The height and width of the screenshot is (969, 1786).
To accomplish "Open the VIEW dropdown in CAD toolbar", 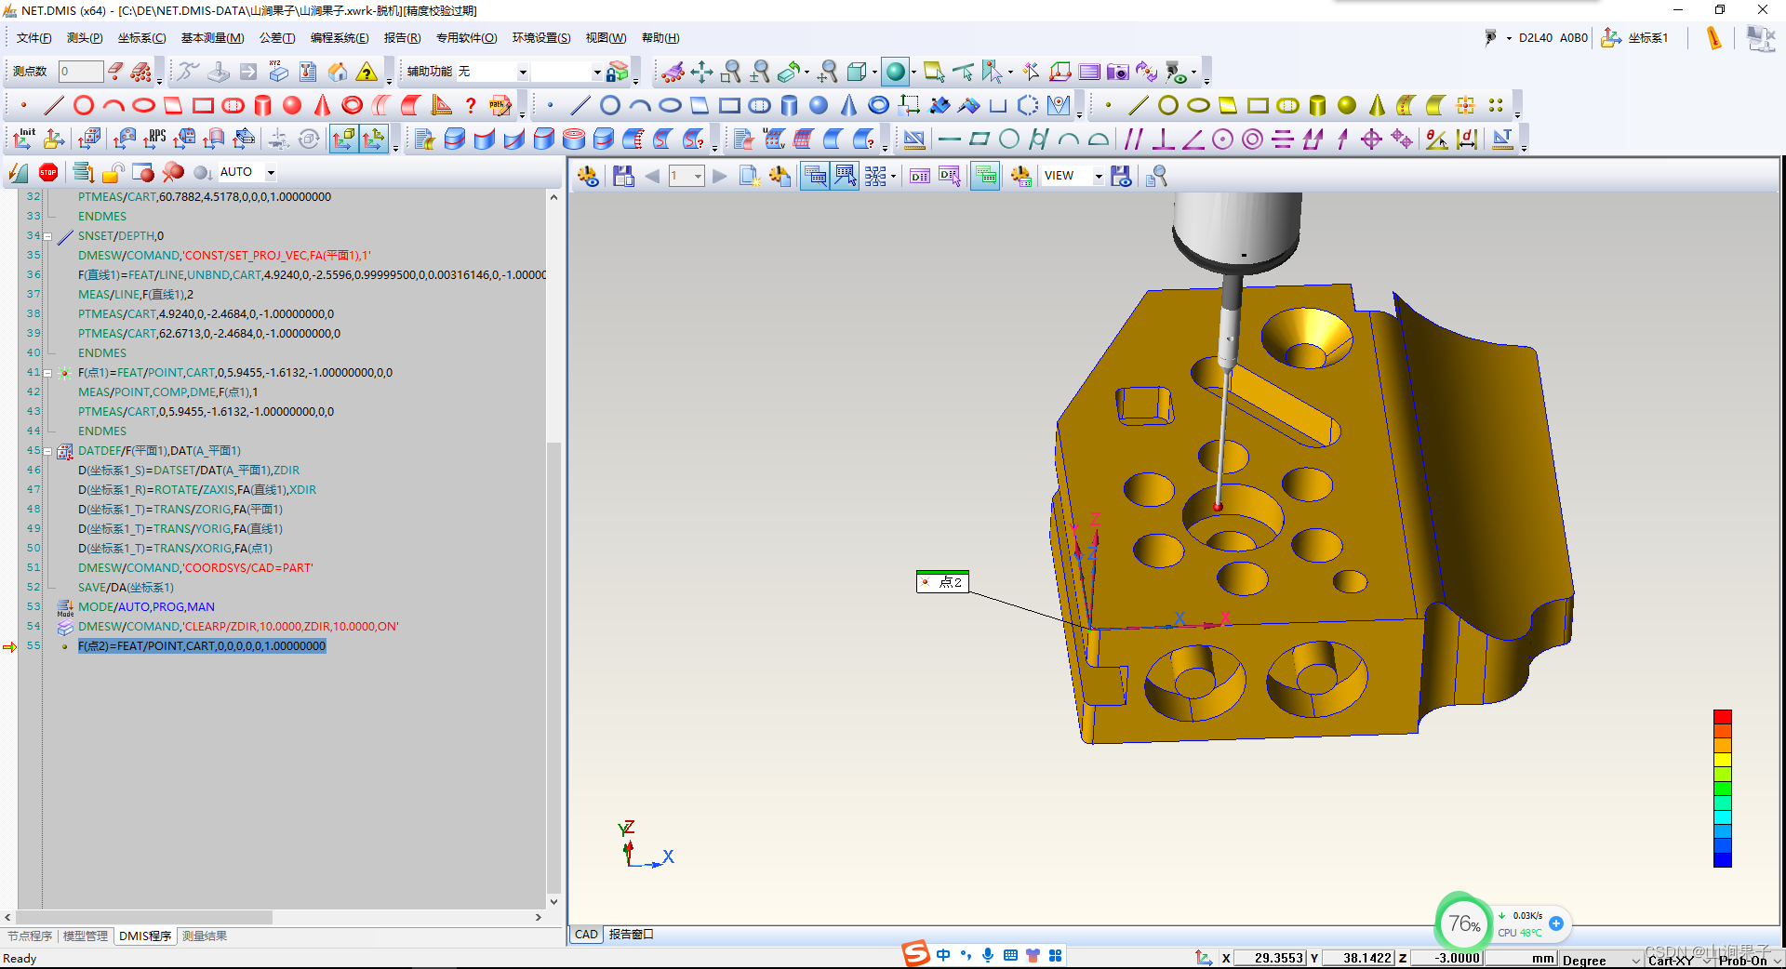I will [1098, 176].
